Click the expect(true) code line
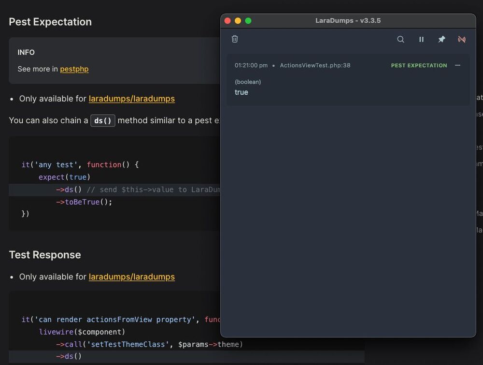This screenshot has width=483, height=365. click(64, 177)
